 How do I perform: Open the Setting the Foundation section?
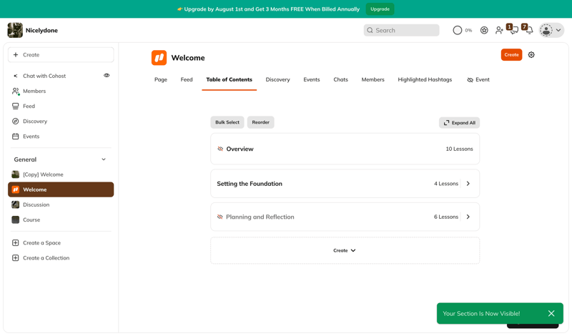pyautogui.click(x=345, y=184)
